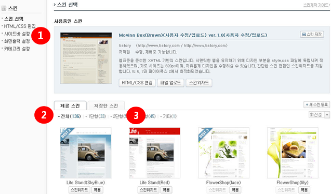Click the FlowerShop(lace) skin name
The image size is (331, 194).
tap(223, 183)
